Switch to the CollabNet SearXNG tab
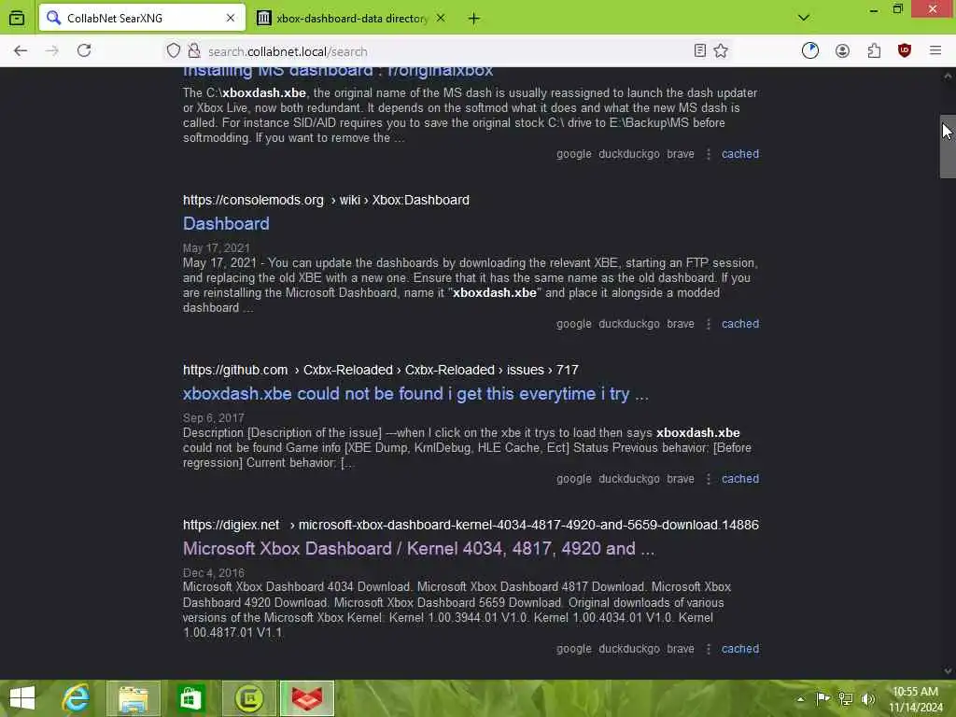The height and width of the screenshot is (717, 956). pyautogui.click(x=142, y=19)
